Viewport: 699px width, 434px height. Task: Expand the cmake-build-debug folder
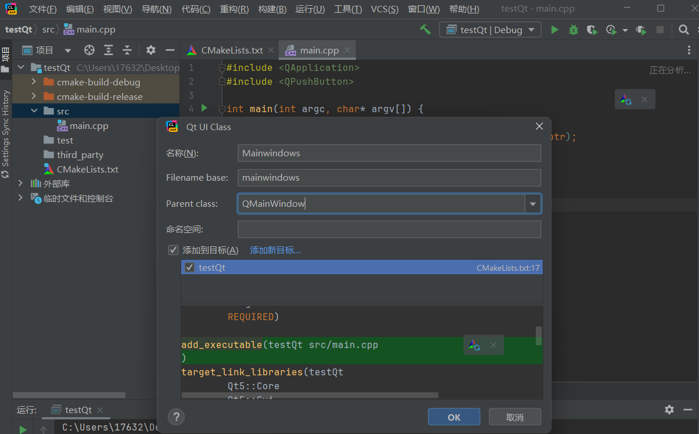34,82
